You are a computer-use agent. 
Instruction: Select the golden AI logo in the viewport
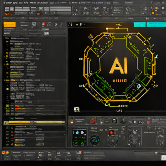point(118,66)
